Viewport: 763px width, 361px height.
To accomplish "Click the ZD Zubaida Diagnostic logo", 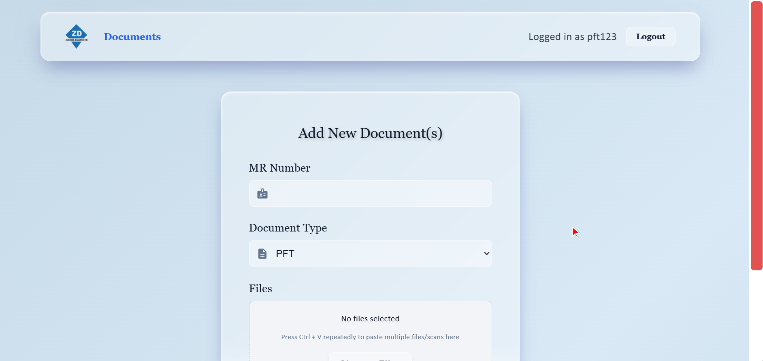I will (77, 36).
